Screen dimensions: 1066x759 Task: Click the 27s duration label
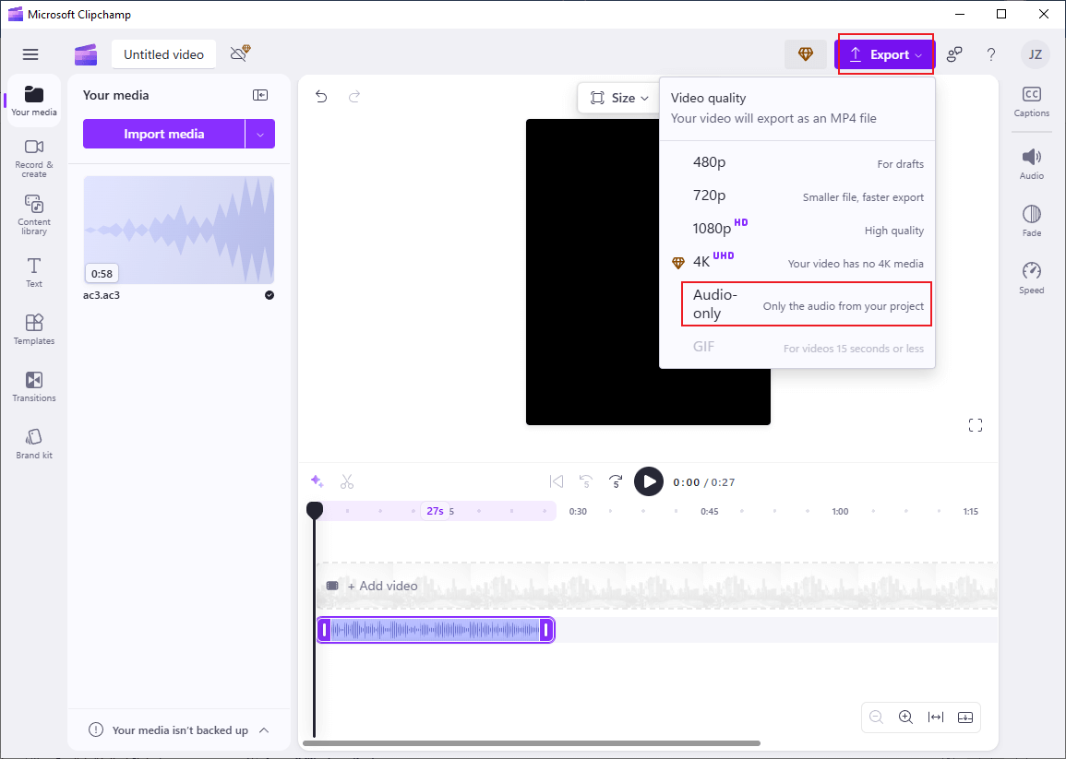click(x=435, y=511)
